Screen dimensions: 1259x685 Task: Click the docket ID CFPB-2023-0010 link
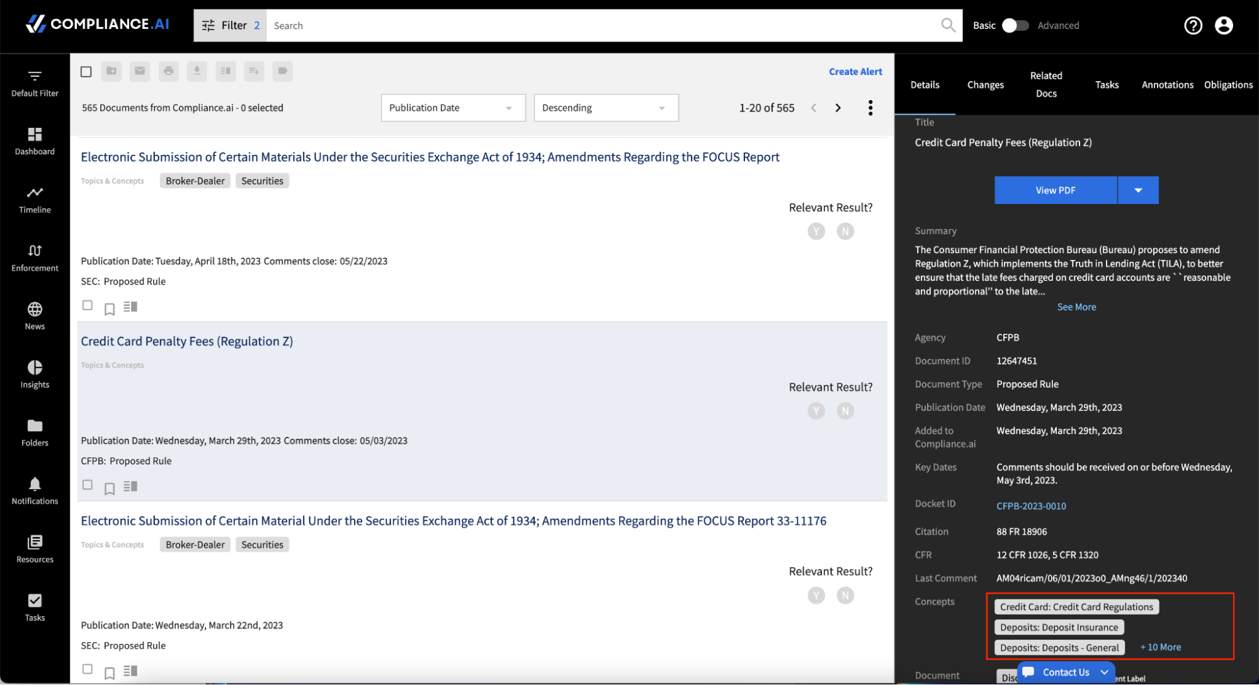[x=1030, y=506]
